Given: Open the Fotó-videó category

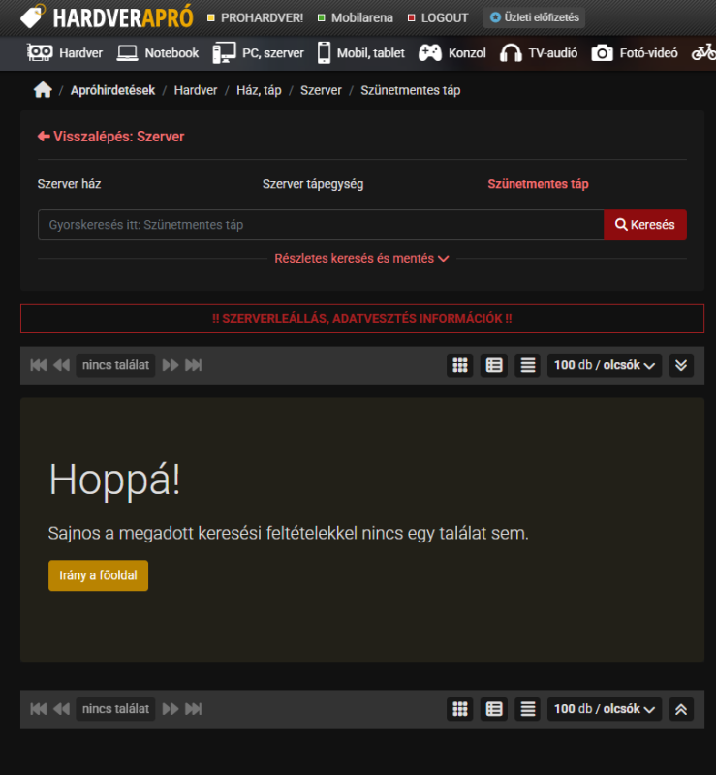Looking at the screenshot, I should tap(635, 53).
